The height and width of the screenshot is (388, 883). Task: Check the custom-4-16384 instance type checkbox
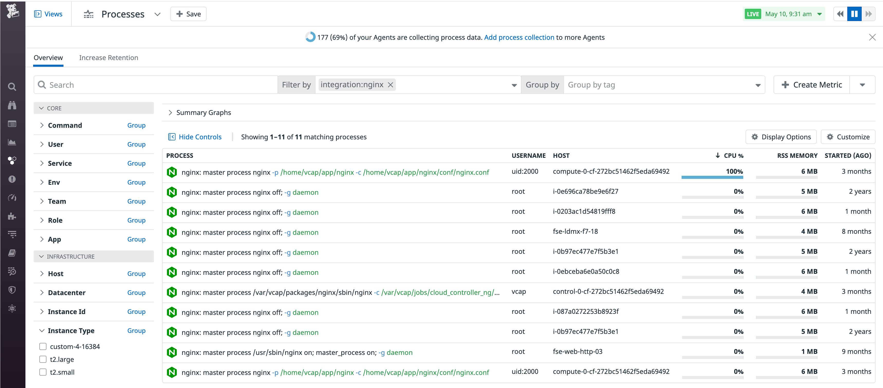pos(42,346)
